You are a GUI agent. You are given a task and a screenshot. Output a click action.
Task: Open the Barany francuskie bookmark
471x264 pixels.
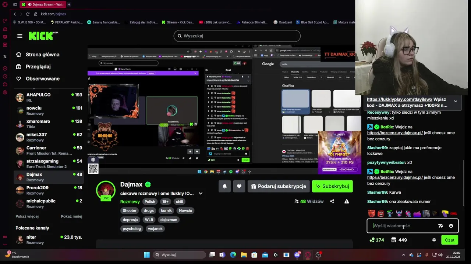(x=103, y=22)
